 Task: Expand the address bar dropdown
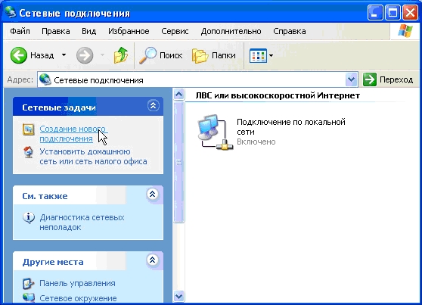point(351,79)
